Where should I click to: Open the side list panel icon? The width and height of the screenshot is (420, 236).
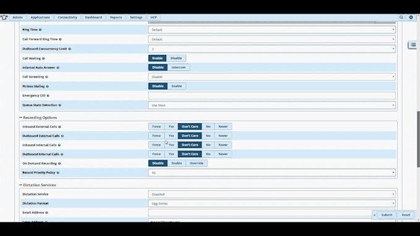(413, 45)
